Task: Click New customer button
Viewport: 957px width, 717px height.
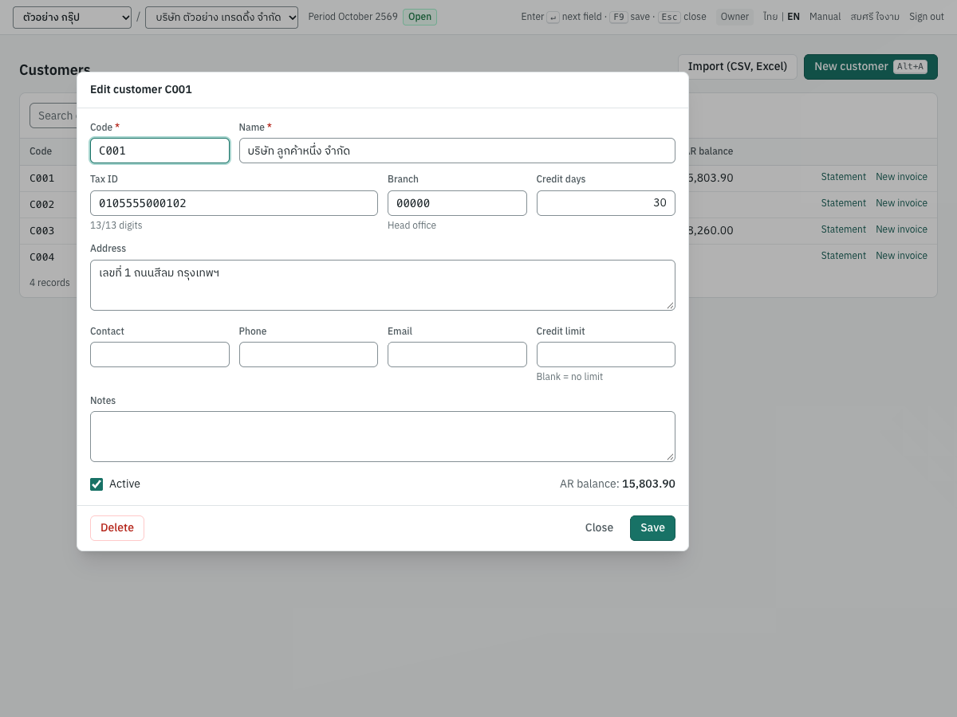Action: coord(871,67)
